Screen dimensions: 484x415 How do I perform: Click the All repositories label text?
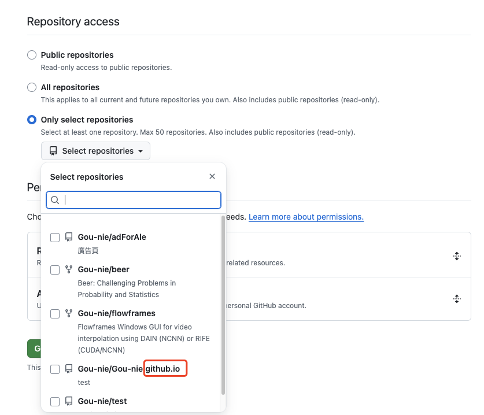[70, 87]
